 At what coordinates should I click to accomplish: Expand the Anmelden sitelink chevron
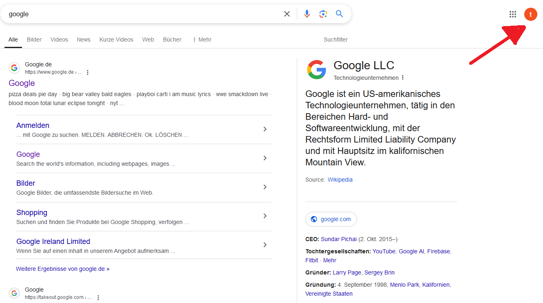click(x=265, y=129)
